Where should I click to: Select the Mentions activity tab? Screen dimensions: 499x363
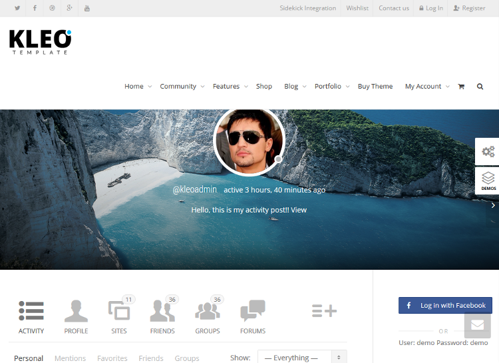click(70, 358)
